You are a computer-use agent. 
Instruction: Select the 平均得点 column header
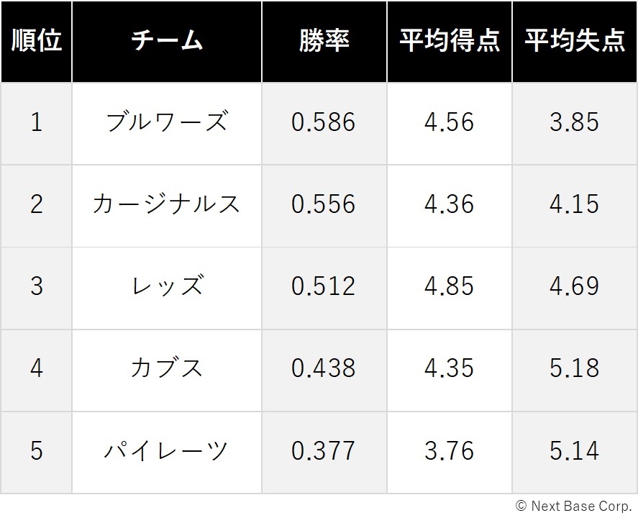pyautogui.click(x=450, y=42)
